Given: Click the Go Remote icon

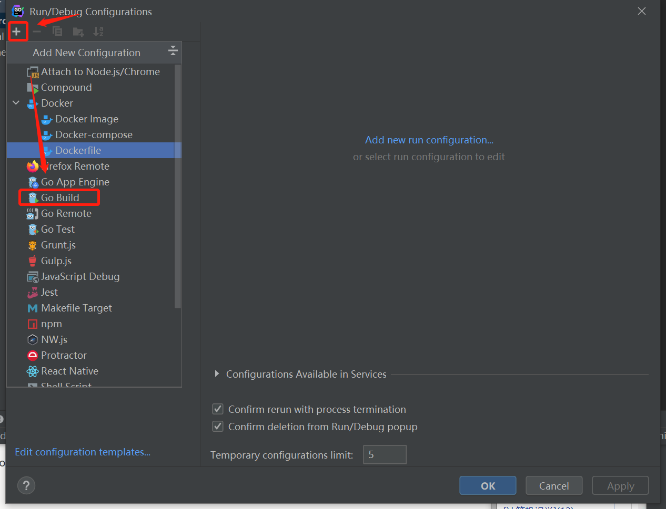Looking at the screenshot, I should click(x=33, y=214).
